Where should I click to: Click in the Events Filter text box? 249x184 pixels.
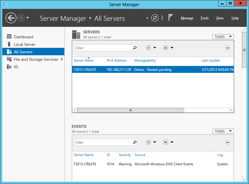[103, 142]
